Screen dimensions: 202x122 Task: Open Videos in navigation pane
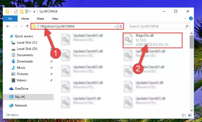pos(22,80)
